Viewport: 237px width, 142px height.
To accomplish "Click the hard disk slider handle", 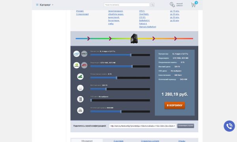I will coord(106,89).
